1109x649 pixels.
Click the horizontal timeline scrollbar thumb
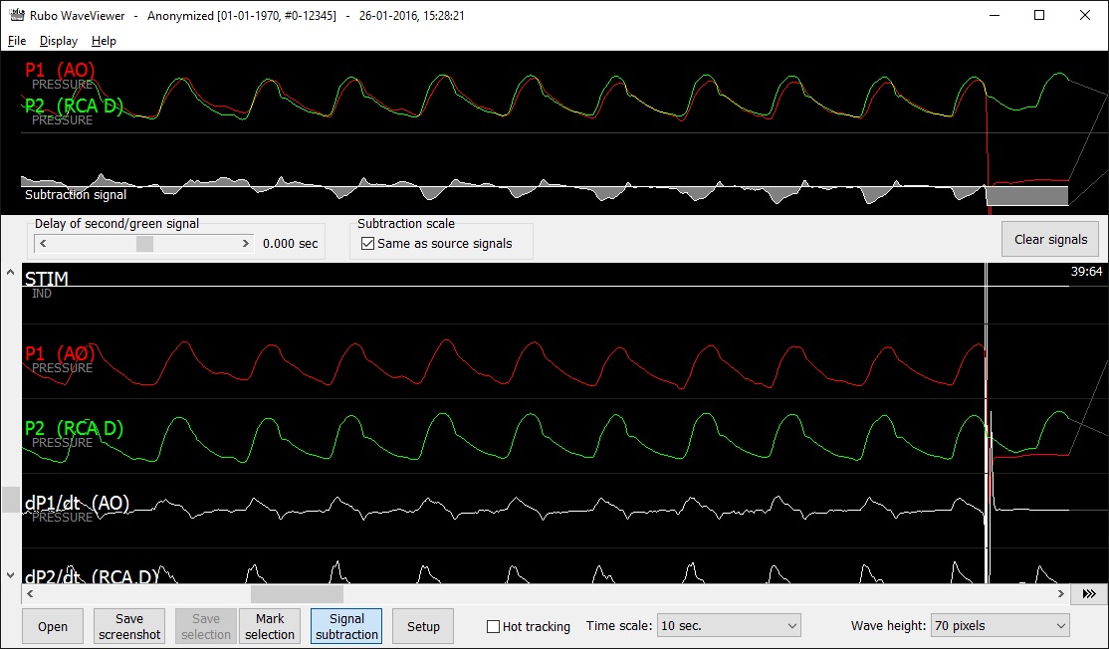[x=297, y=594]
